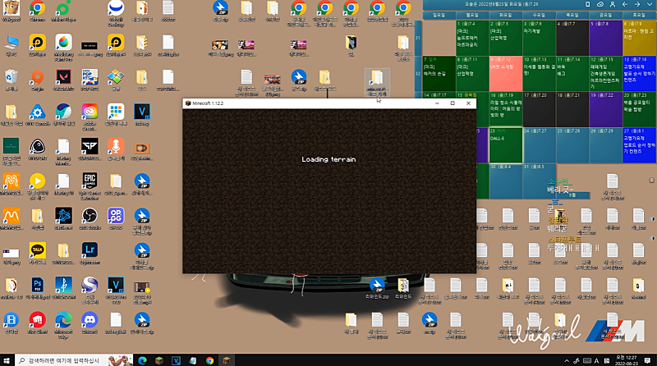Click the Vegas icon in the taskbar
Image resolution: width=657 pixels, height=366 pixels.
coord(176,360)
